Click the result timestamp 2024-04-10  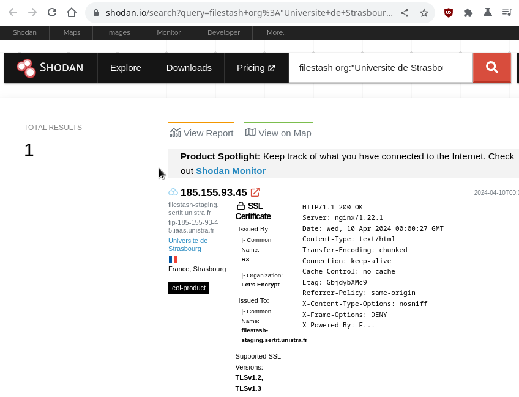coord(496,192)
